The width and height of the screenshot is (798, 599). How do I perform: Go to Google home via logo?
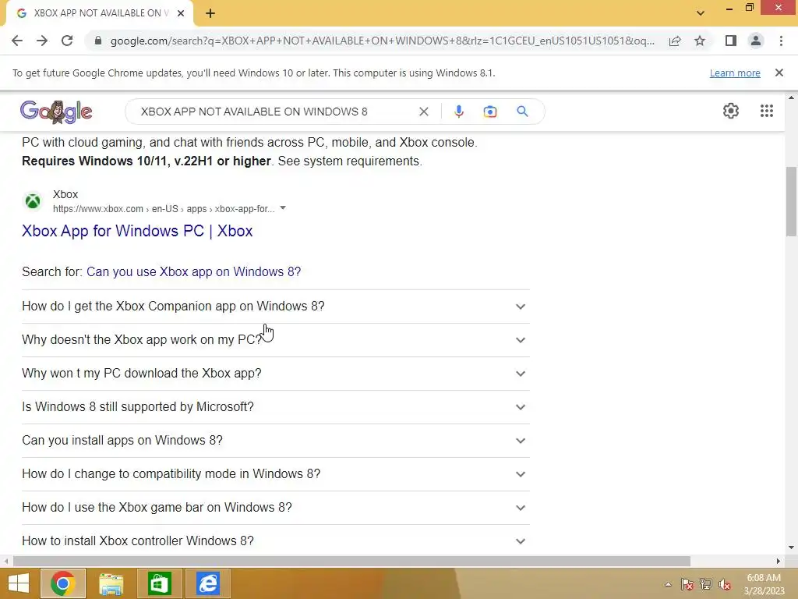(56, 112)
